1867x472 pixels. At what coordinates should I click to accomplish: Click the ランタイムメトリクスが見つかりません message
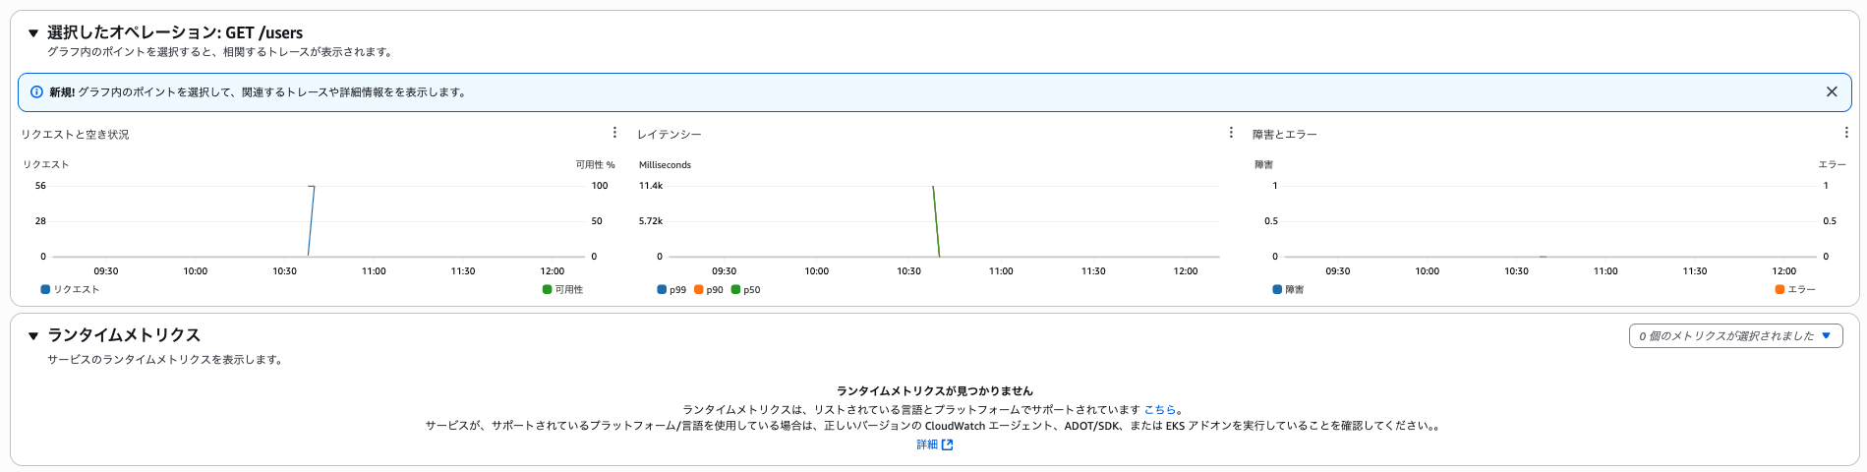point(934,391)
